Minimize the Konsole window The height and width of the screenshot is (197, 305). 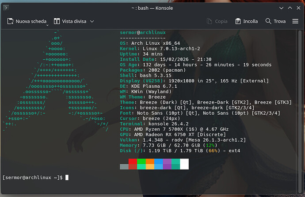pos(281,8)
